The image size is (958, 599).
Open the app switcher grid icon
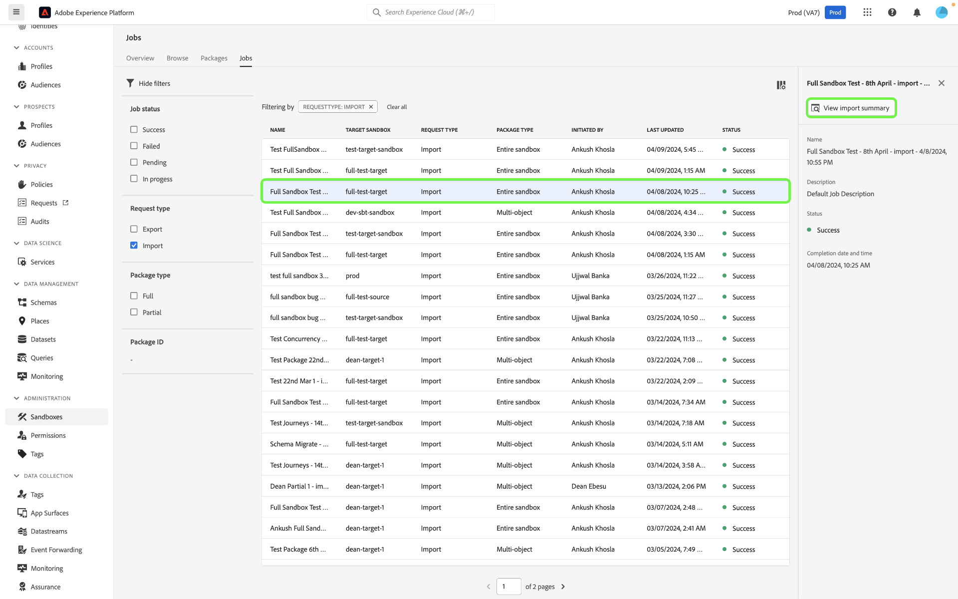pyautogui.click(x=867, y=12)
